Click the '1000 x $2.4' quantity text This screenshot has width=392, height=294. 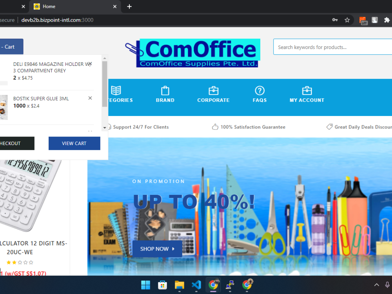[26, 106]
